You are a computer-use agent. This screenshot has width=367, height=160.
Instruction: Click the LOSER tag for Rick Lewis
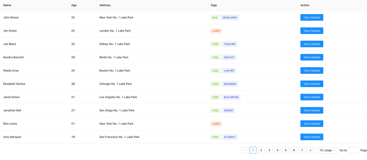click(216, 124)
